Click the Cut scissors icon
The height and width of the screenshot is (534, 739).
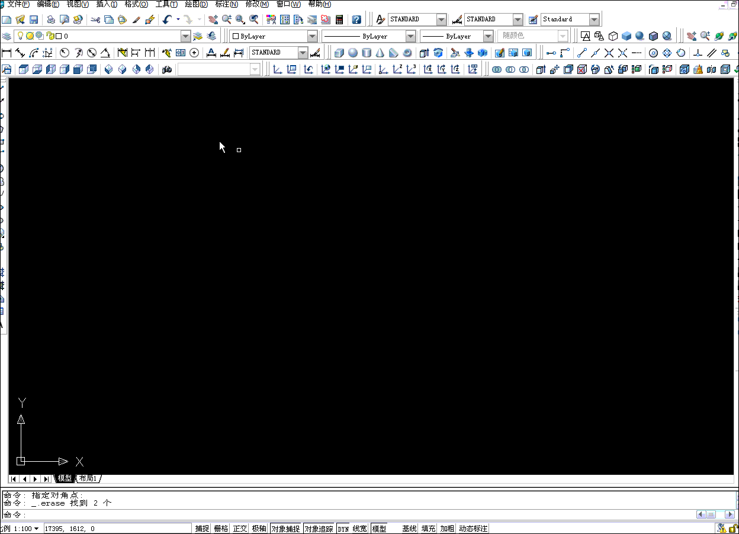coord(95,20)
